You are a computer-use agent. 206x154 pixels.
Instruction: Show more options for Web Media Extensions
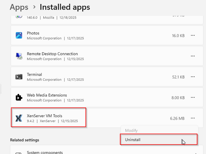point(193,97)
